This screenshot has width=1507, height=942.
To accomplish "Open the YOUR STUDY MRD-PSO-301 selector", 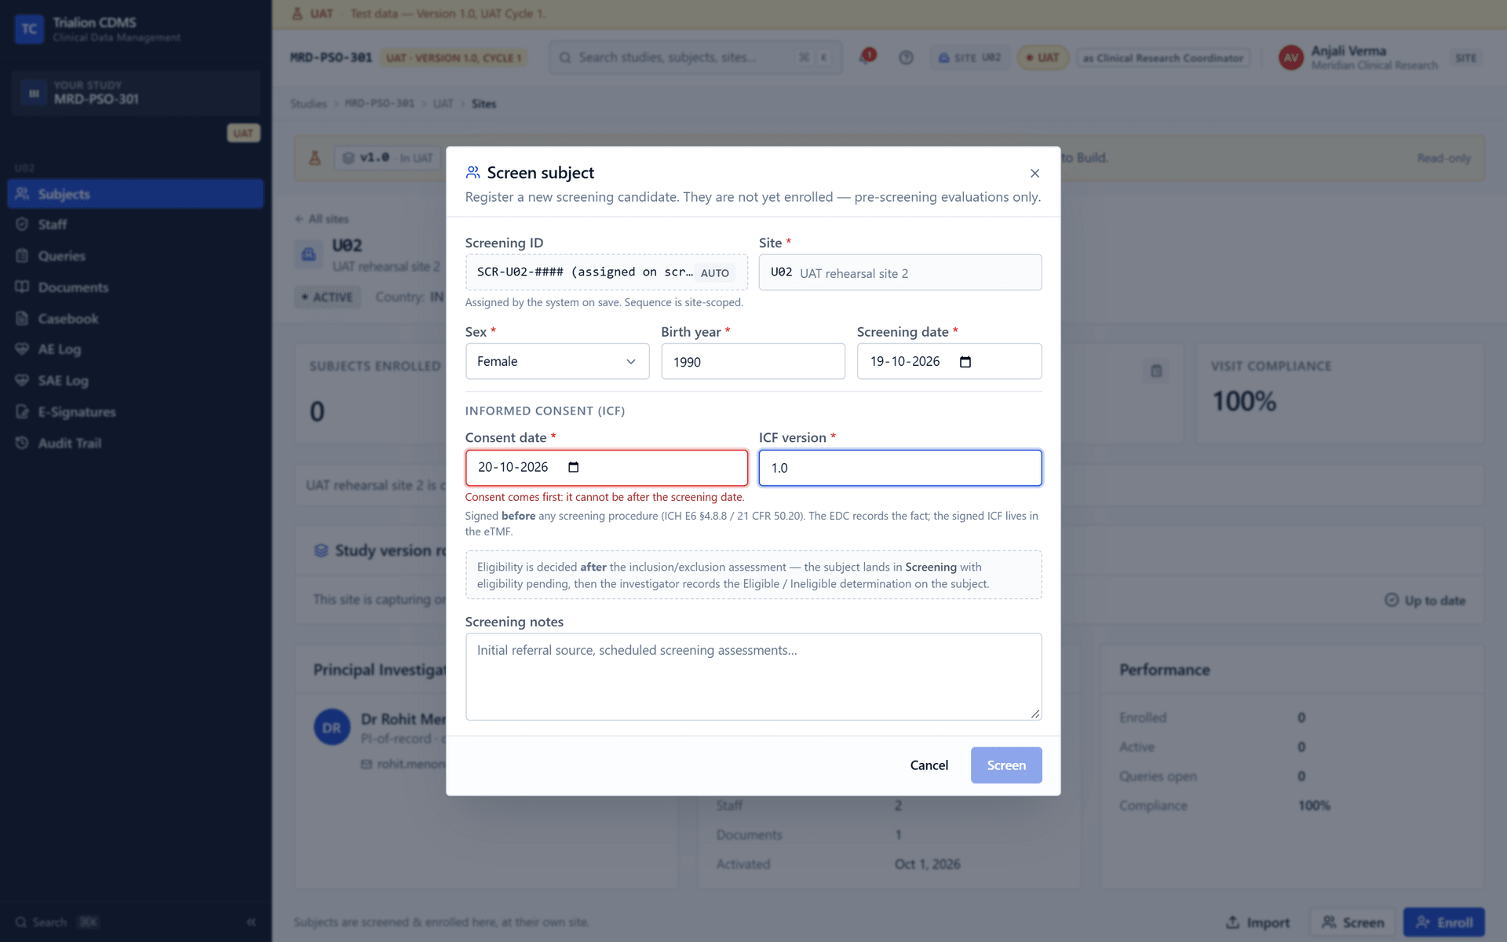I will (x=135, y=93).
